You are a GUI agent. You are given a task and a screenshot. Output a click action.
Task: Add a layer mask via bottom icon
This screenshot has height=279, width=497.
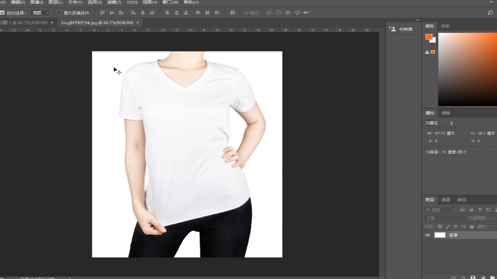(x=473, y=278)
